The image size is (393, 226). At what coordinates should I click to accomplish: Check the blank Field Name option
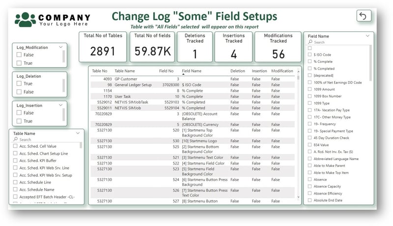(x=310, y=48)
